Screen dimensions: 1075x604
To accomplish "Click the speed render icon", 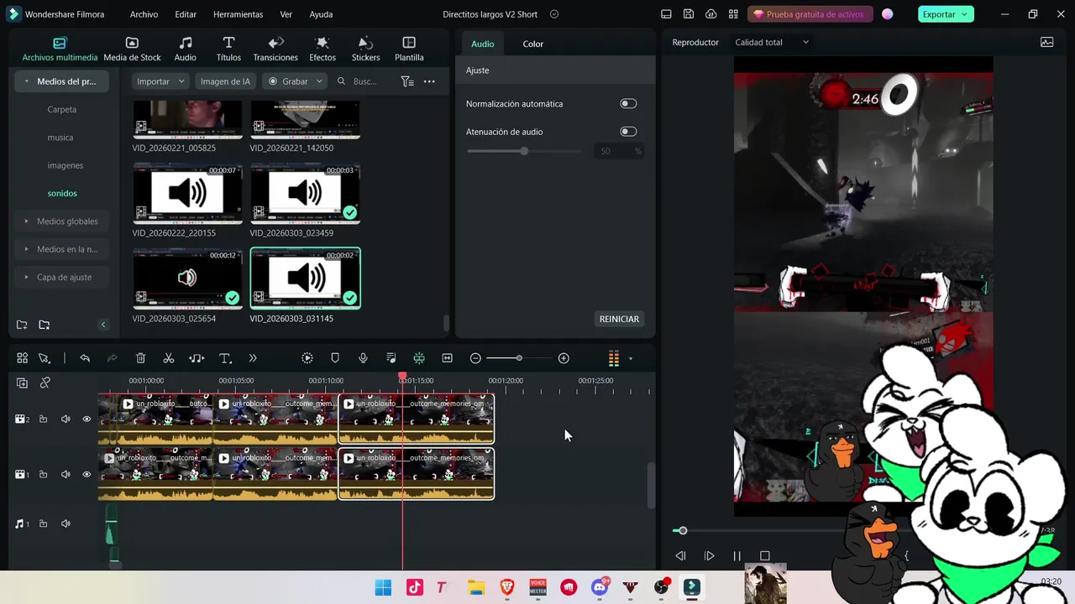I will 307,358.
